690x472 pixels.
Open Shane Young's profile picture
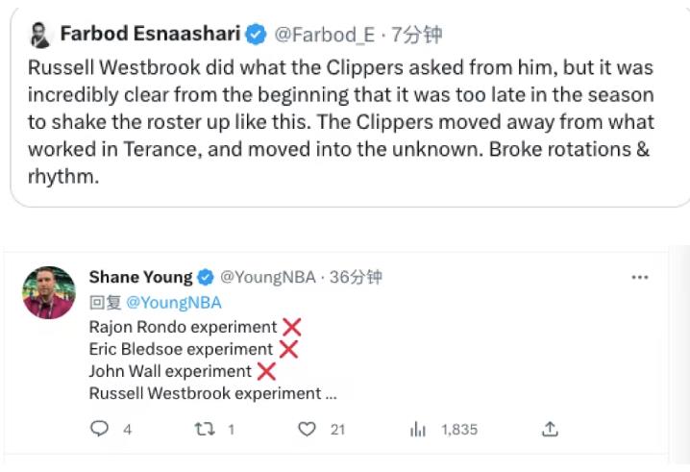click(x=48, y=292)
